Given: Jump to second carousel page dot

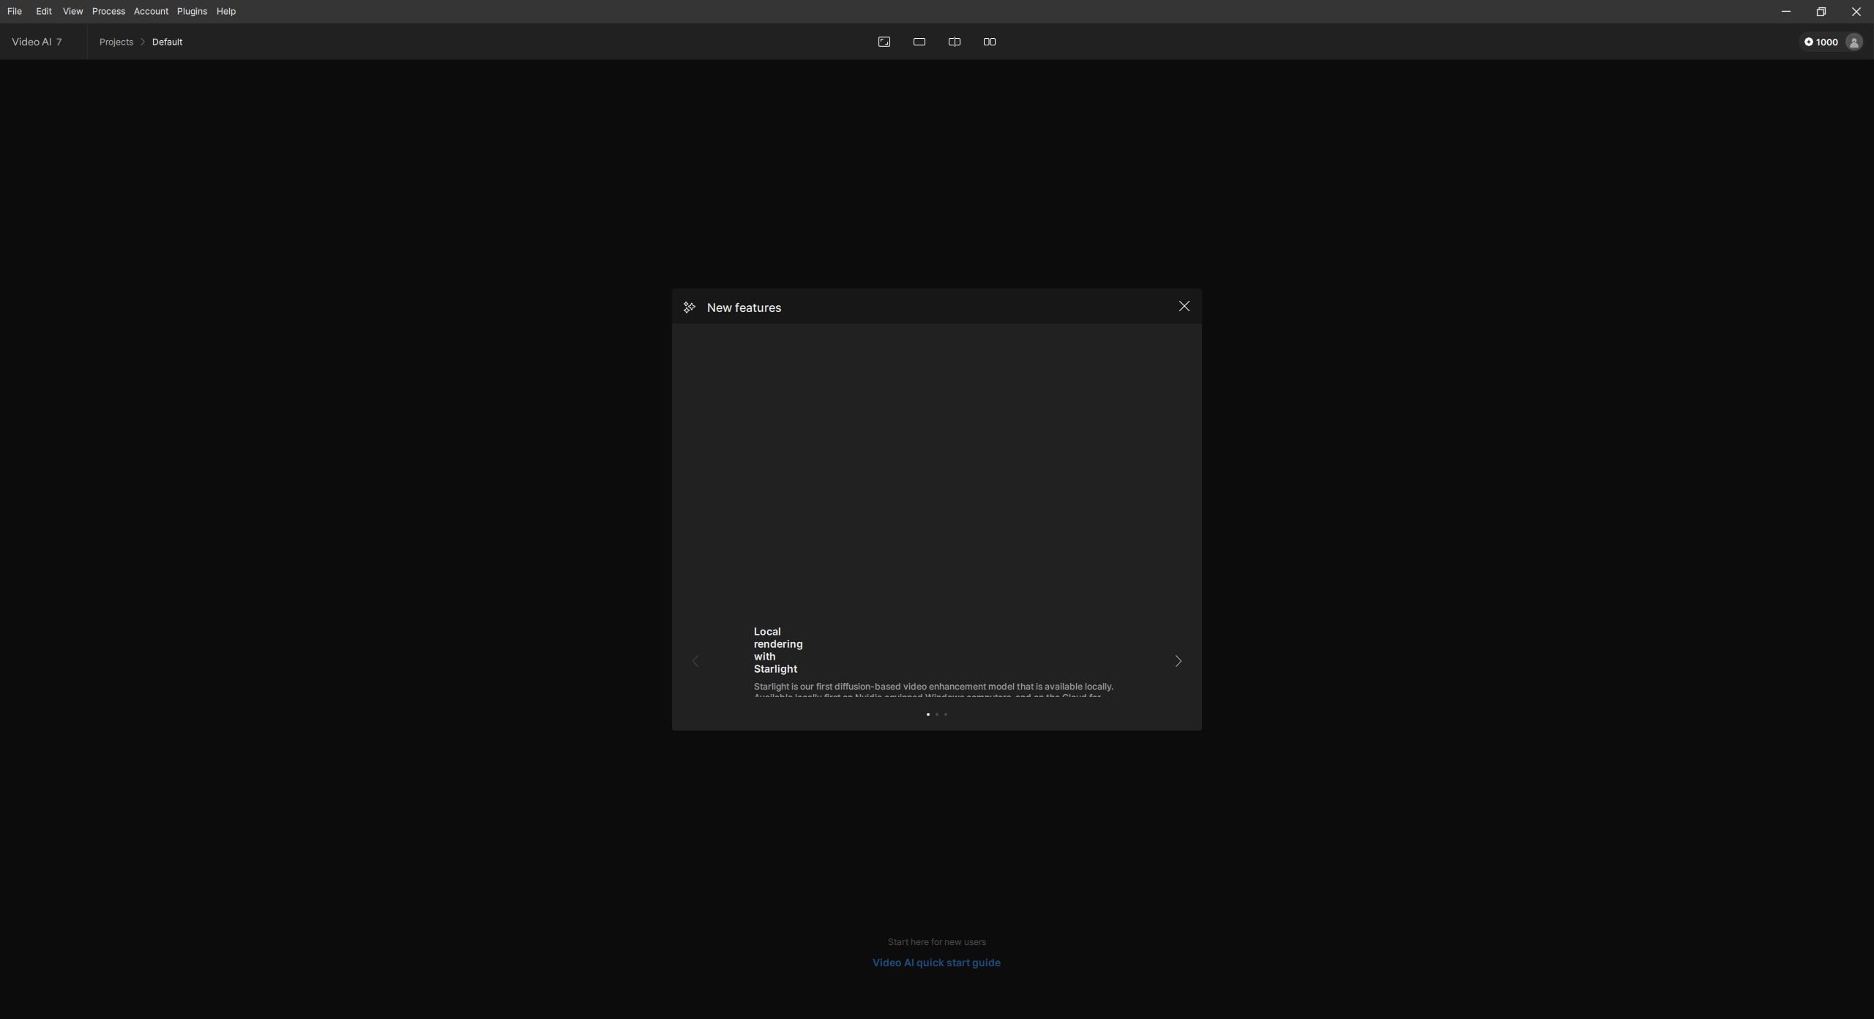Looking at the screenshot, I should click(x=937, y=714).
